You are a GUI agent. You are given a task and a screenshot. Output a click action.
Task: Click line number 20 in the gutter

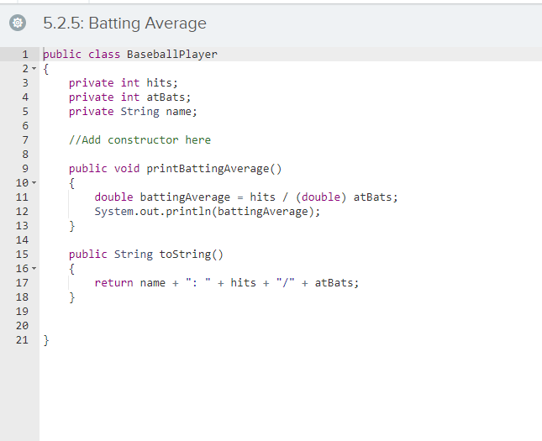(22, 326)
